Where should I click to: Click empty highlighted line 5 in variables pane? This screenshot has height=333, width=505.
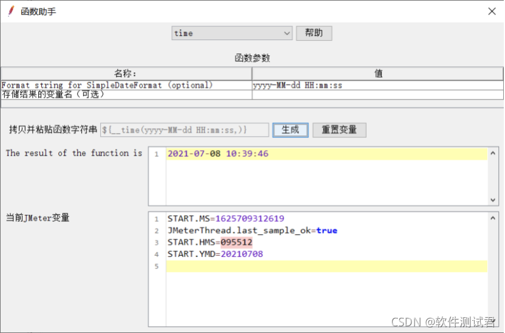pos(327,266)
